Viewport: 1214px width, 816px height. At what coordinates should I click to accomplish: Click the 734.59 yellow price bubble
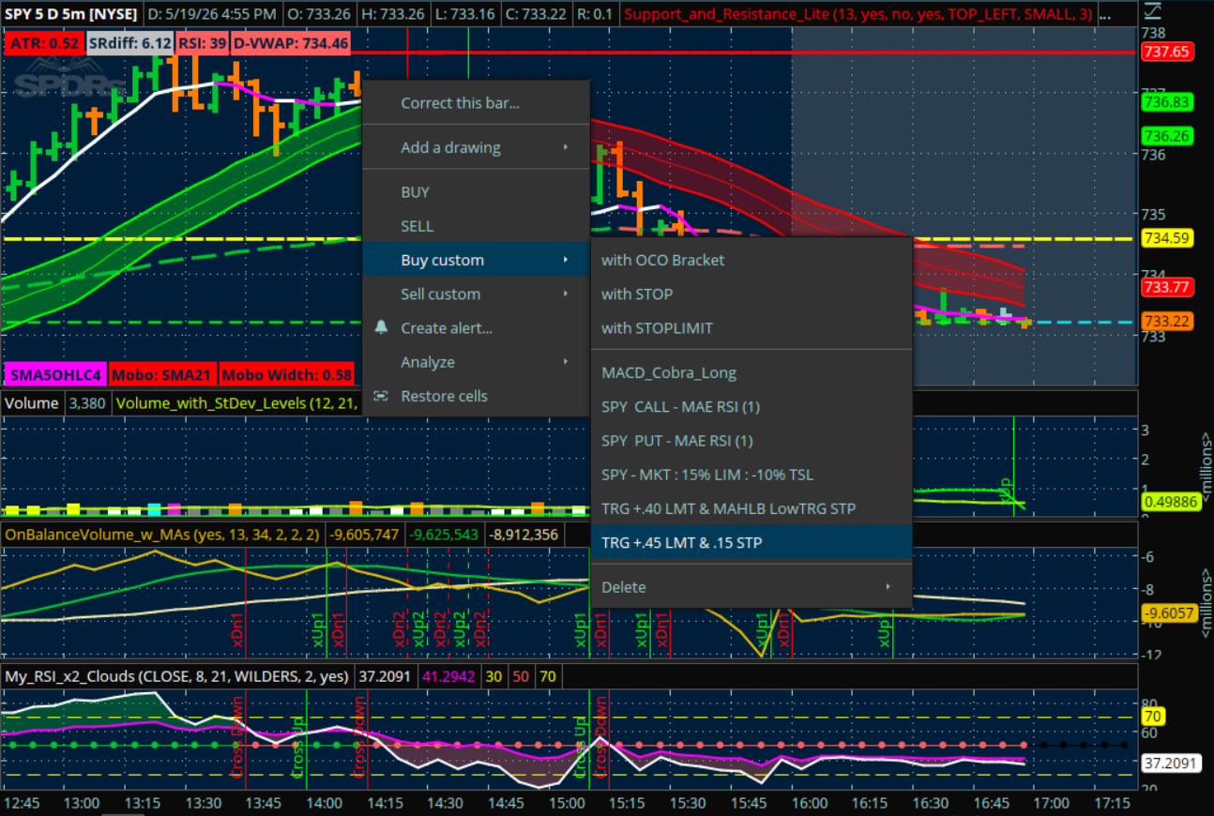tap(1167, 238)
